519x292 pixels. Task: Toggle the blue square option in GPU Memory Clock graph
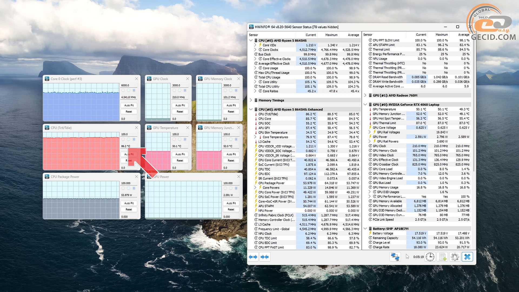[x=236, y=90]
